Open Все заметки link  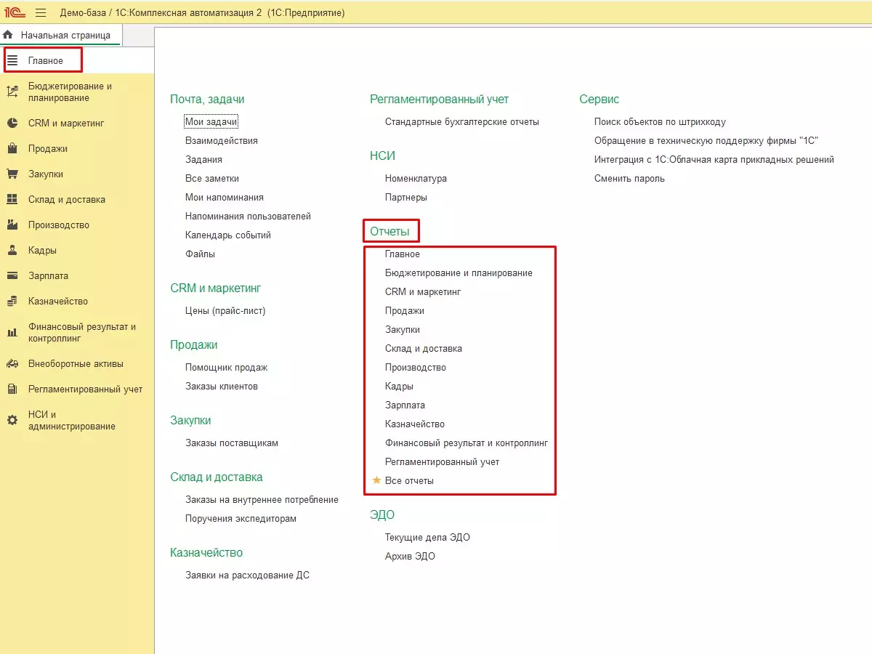point(212,179)
